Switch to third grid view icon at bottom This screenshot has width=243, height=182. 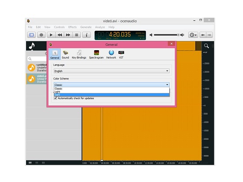(43, 163)
